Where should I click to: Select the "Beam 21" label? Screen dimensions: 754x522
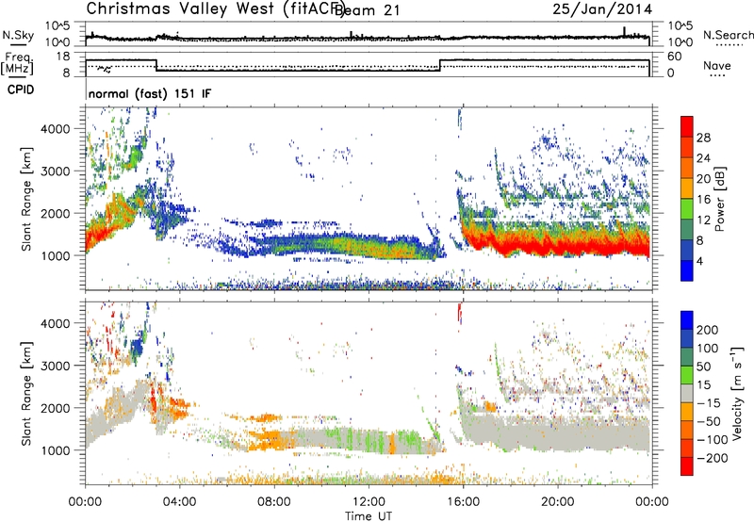point(368,10)
